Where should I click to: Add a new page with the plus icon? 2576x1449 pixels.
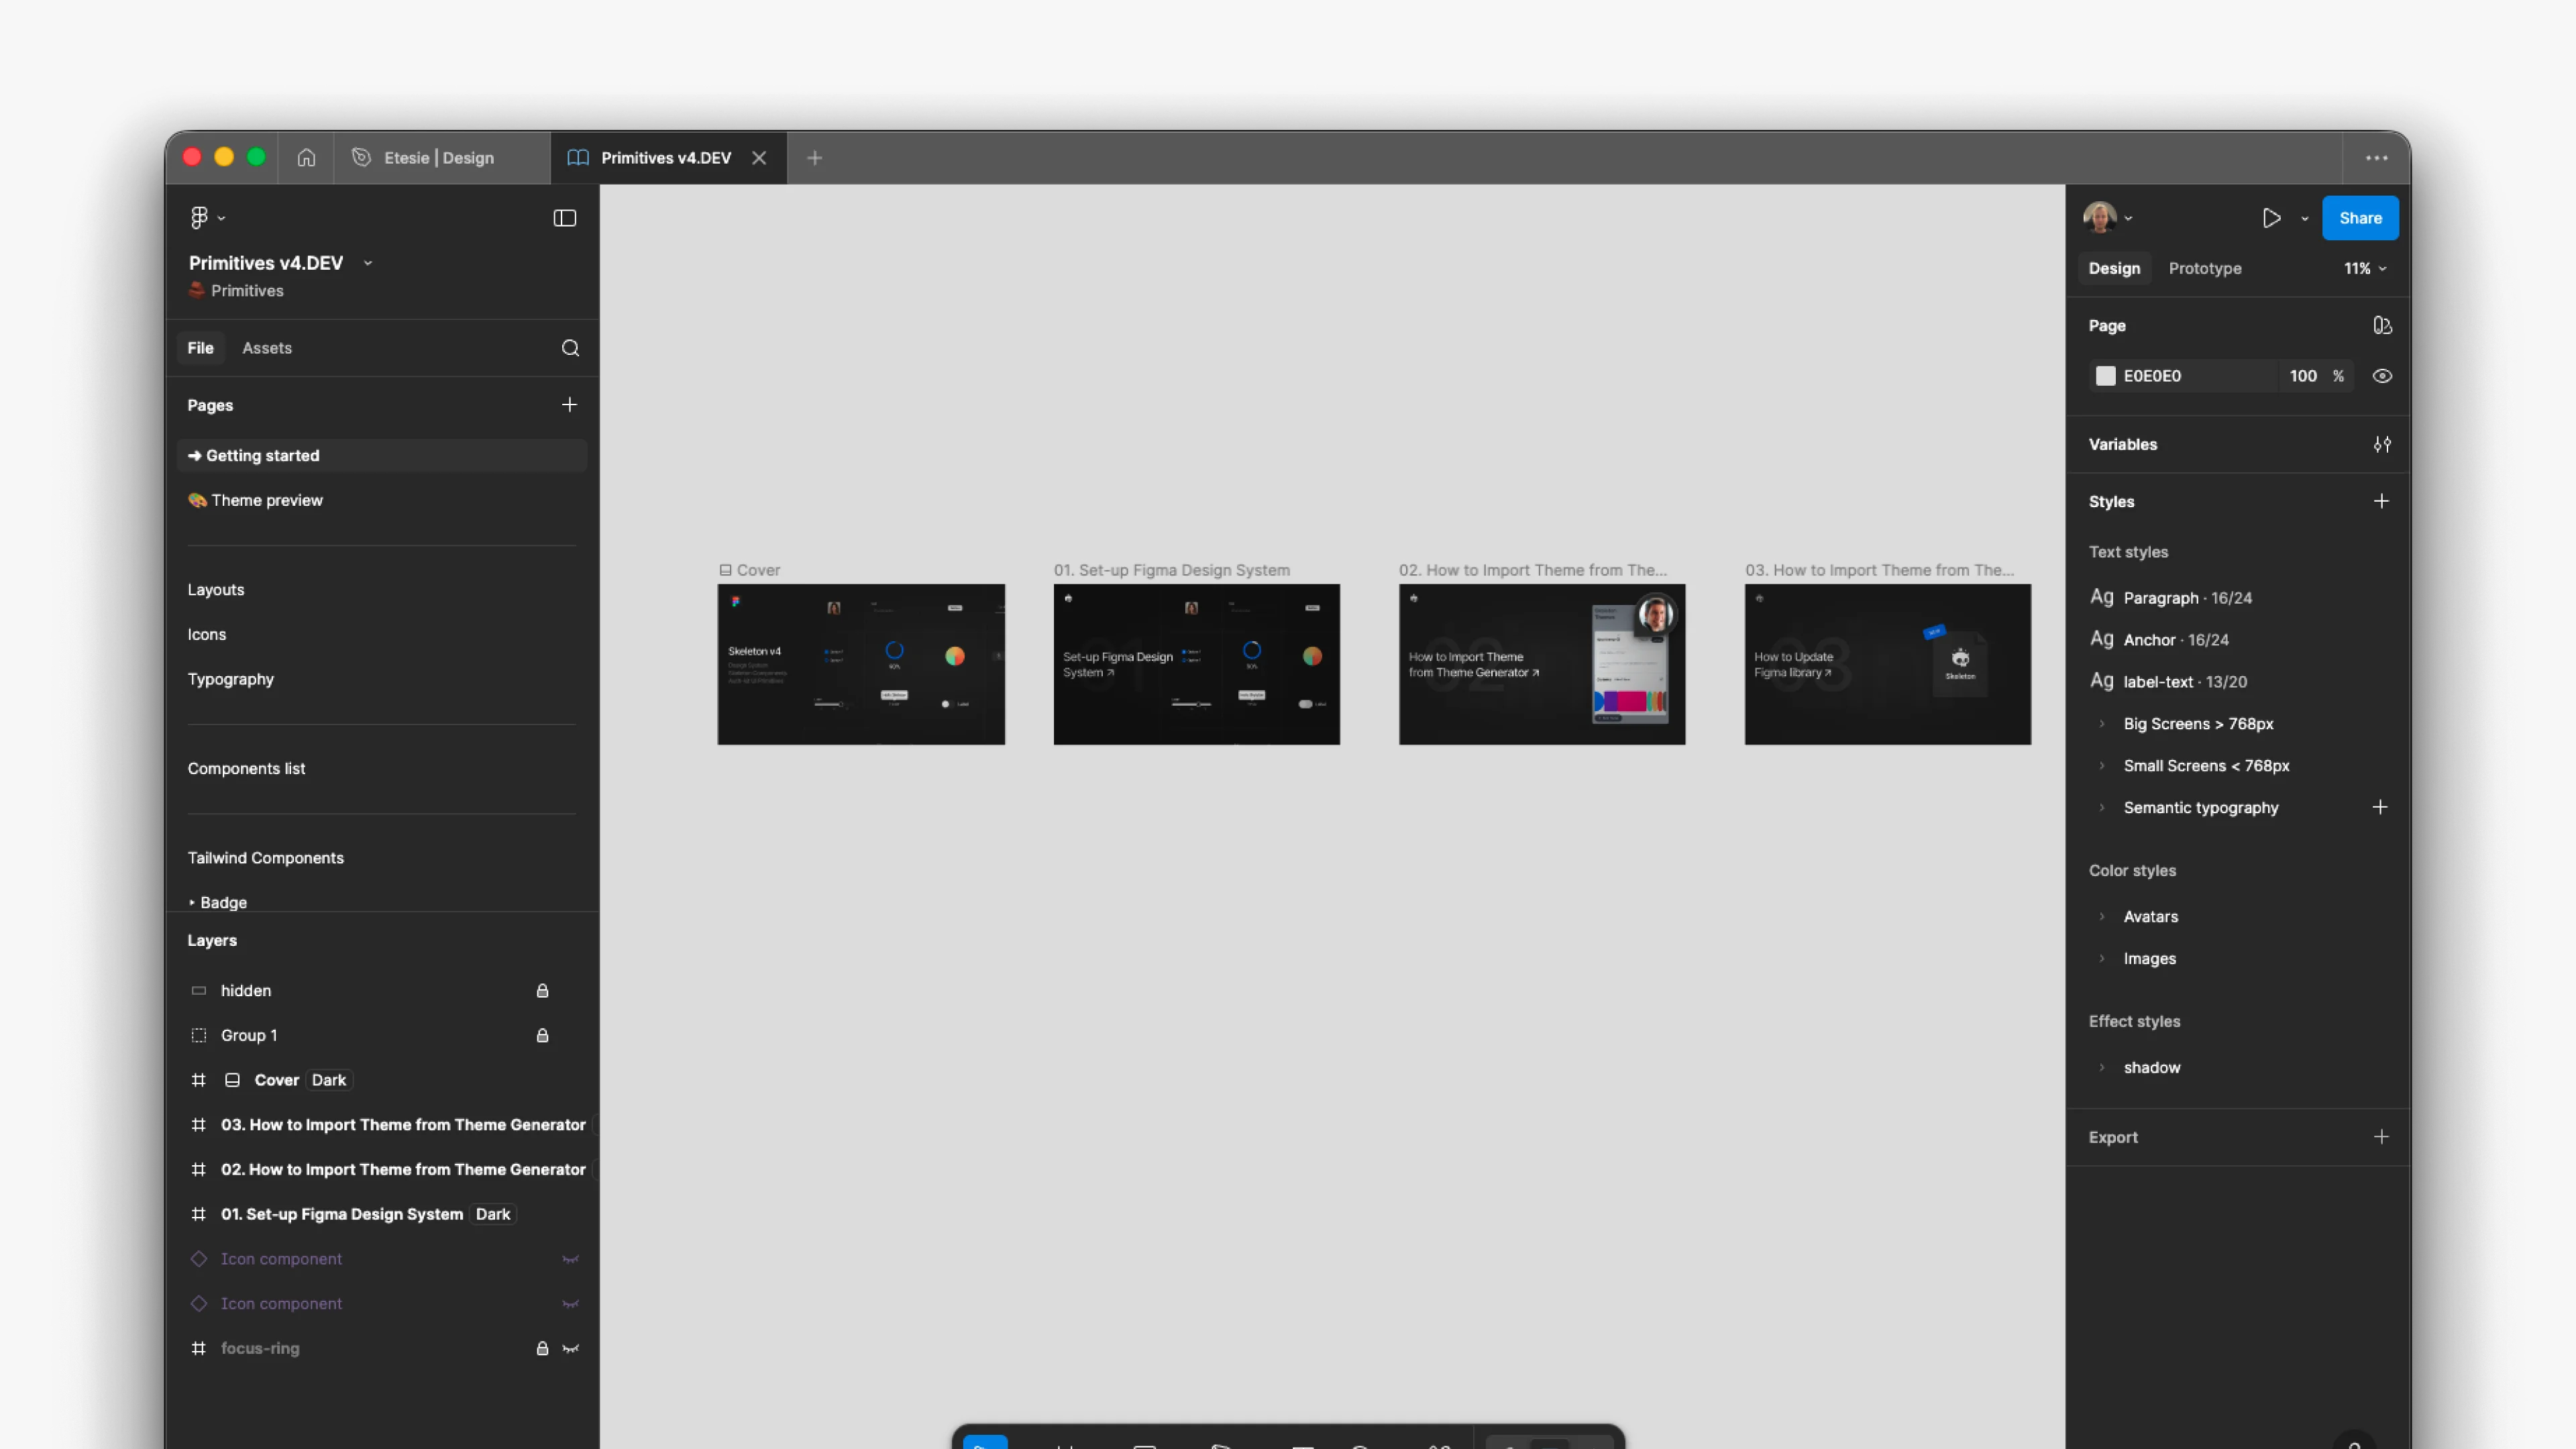(569, 405)
